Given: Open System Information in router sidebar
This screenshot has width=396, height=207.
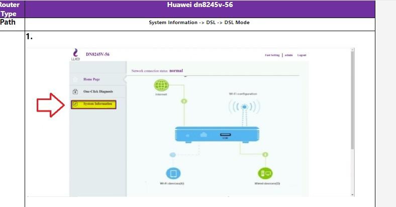Looking at the screenshot, I should click(93, 105).
